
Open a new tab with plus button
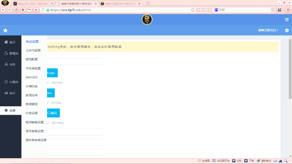coord(148,3)
